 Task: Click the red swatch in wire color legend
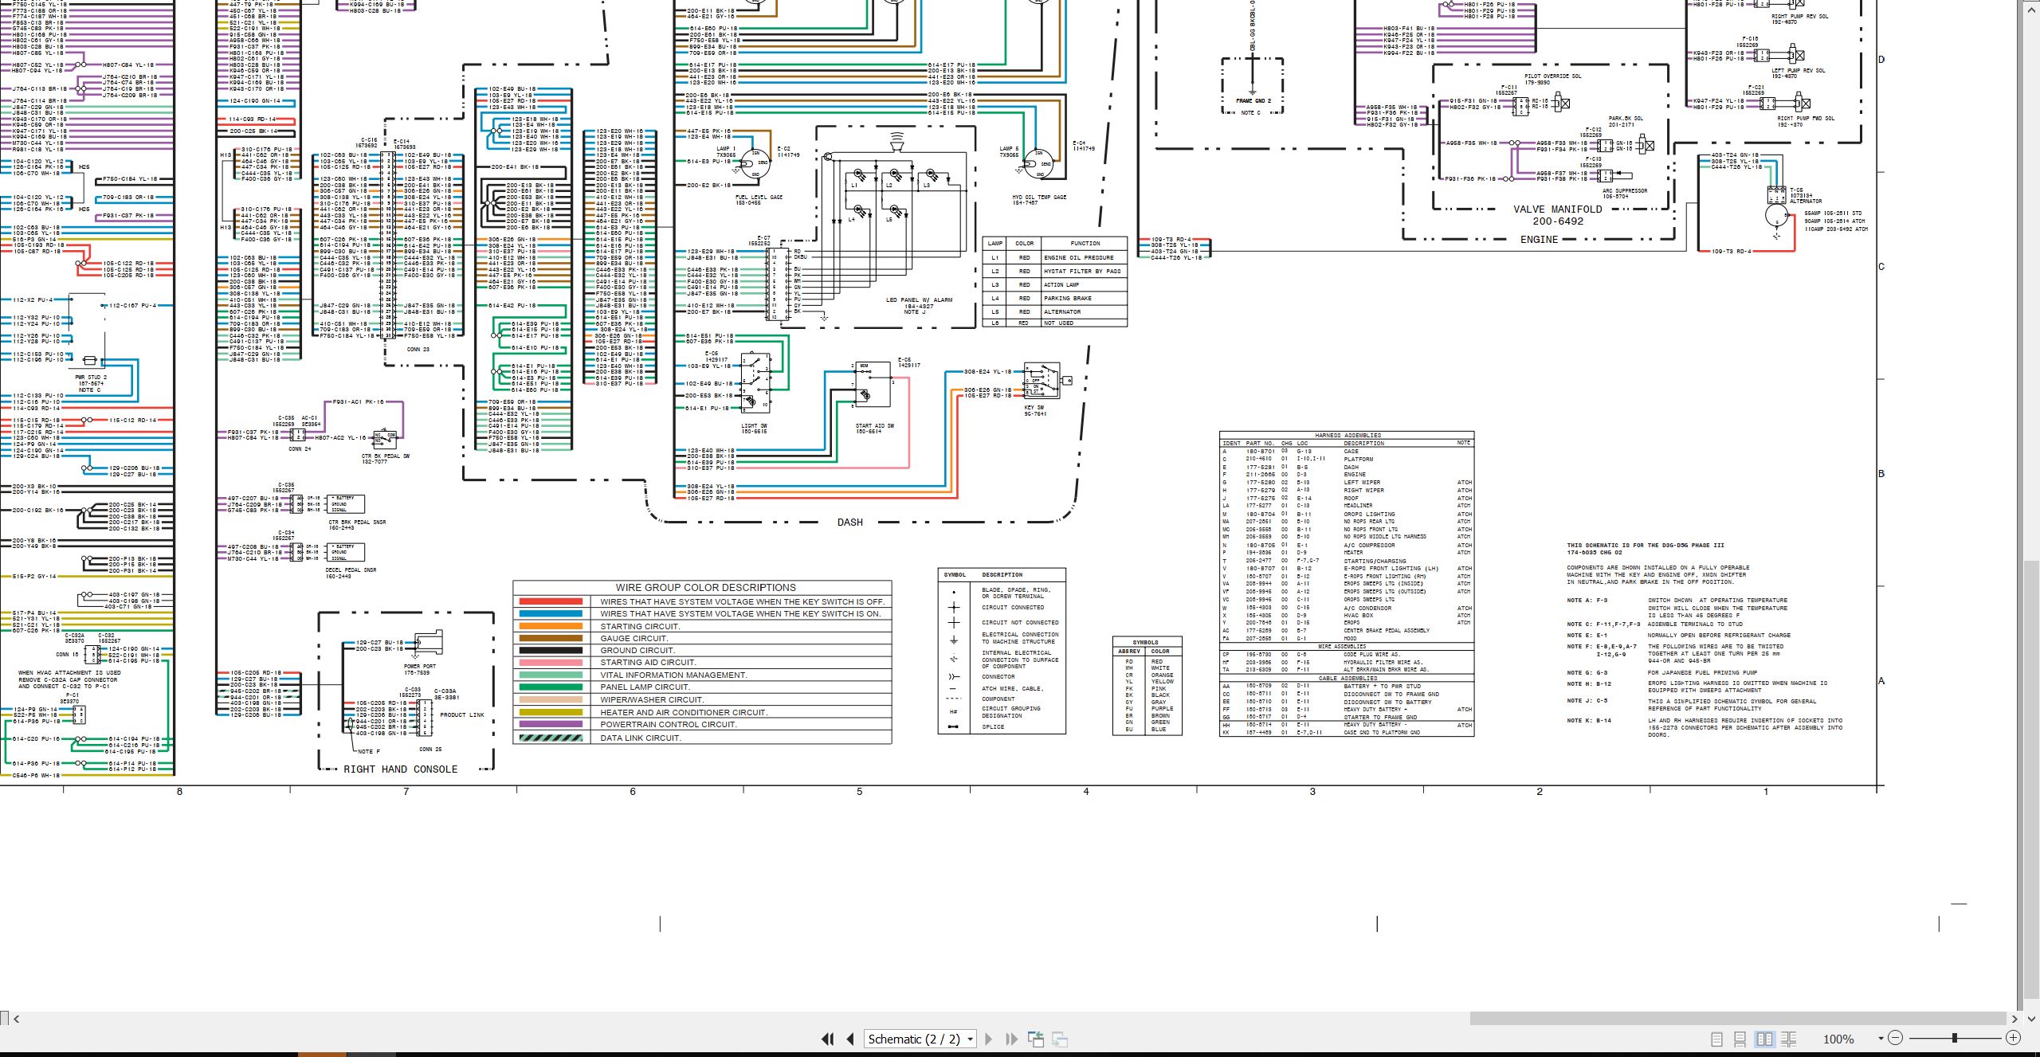point(551,601)
